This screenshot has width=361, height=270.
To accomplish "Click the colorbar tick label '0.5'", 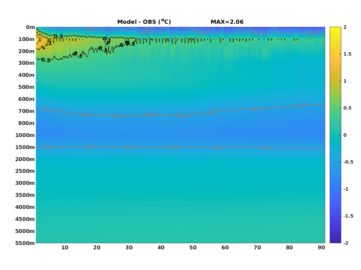I will [347, 108].
